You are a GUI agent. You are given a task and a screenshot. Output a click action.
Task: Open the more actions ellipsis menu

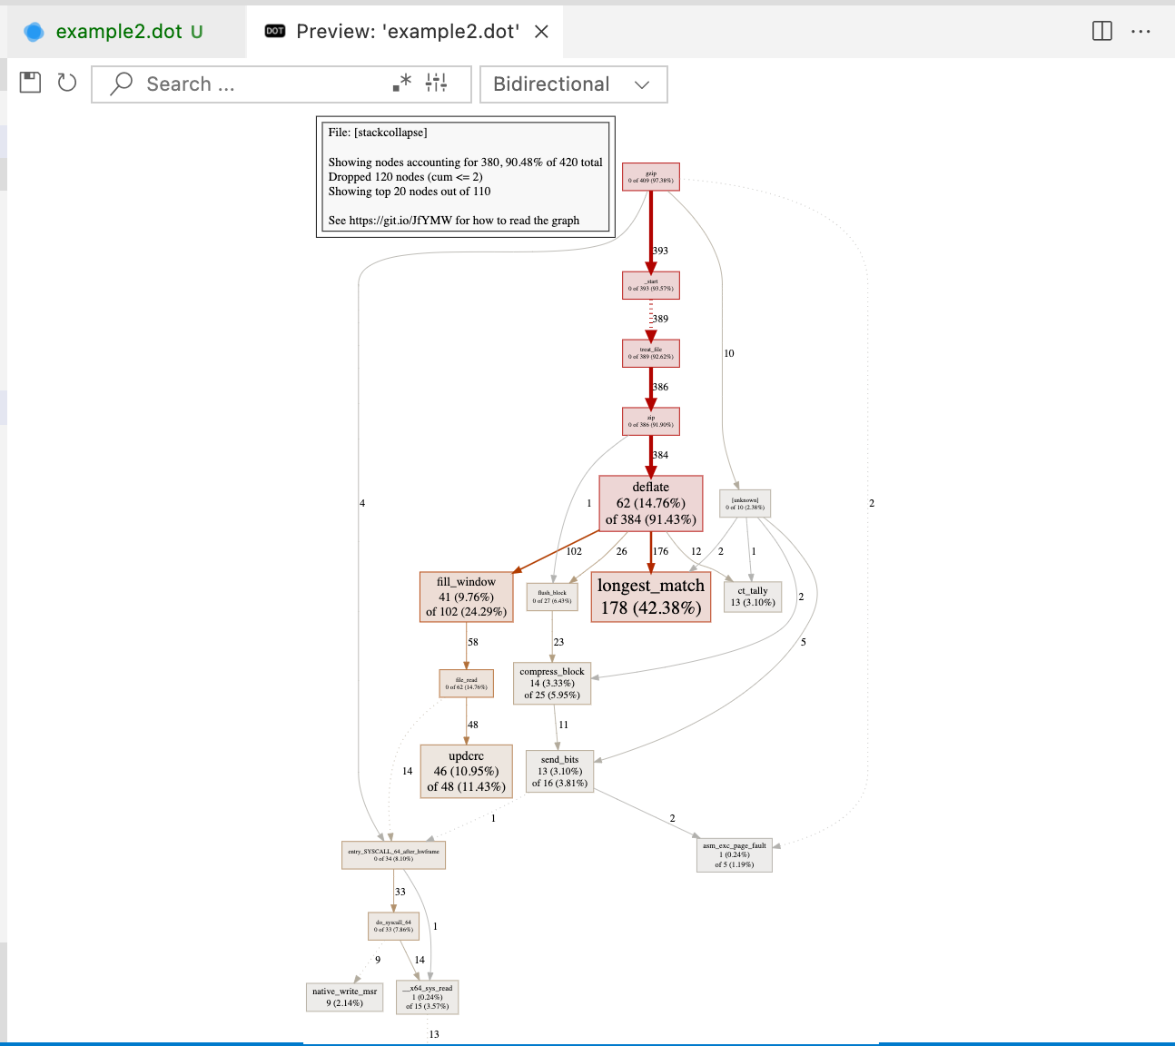(1140, 31)
